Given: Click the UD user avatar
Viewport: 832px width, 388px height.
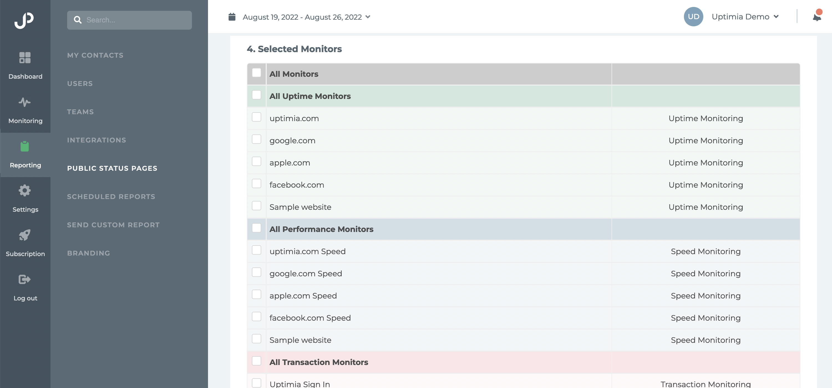Looking at the screenshot, I should [693, 16].
